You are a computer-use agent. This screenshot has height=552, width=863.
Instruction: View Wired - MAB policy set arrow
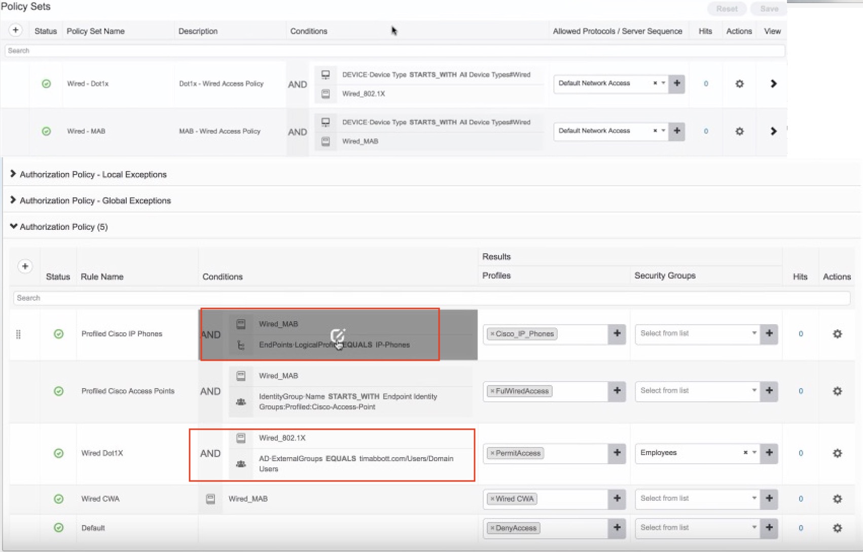coord(773,131)
